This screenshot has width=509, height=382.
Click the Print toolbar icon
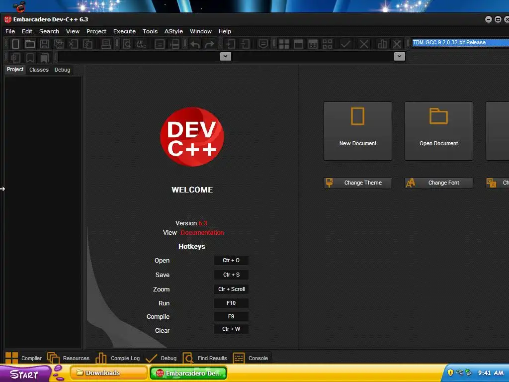pos(106,44)
